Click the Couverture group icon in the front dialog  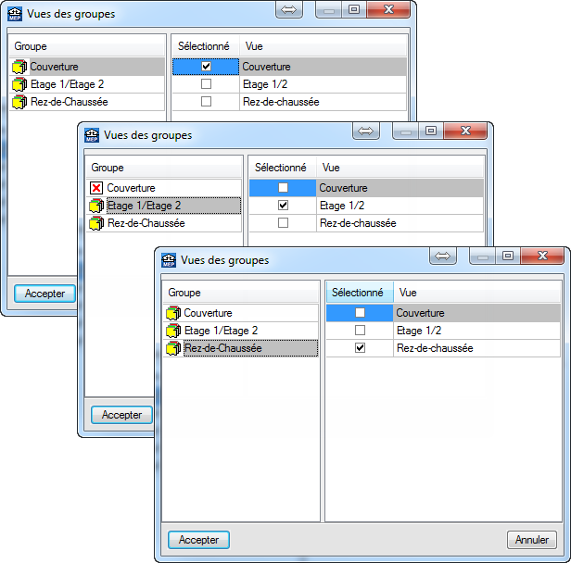173,313
